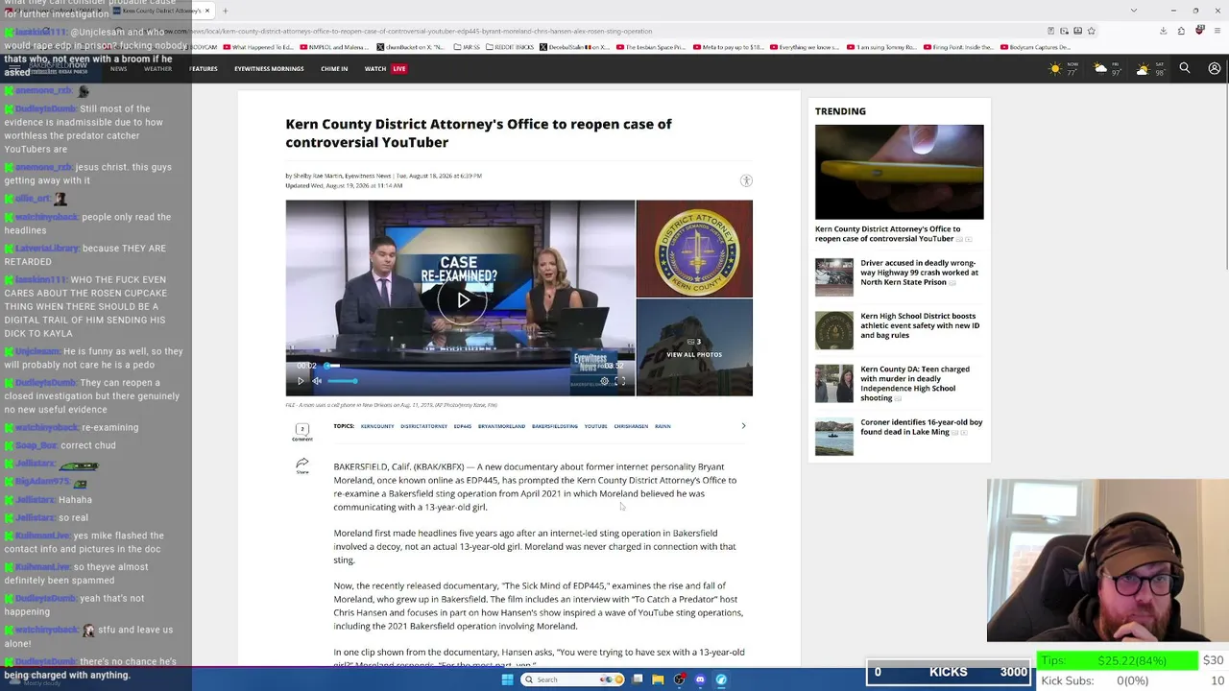Share the article using the share icon
The width and height of the screenshot is (1229, 691).
(301, 465)
